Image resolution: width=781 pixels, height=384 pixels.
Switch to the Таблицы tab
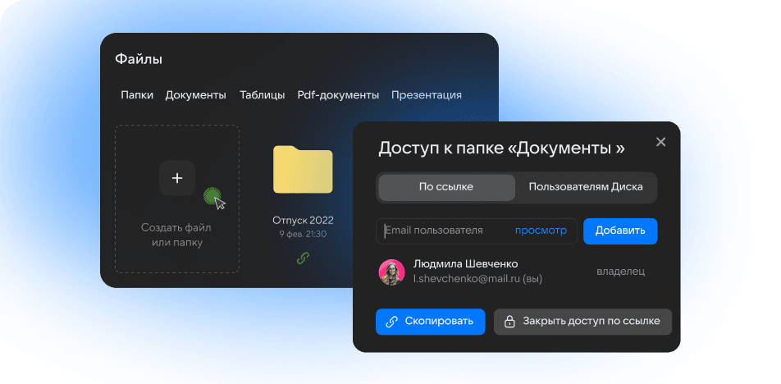(x=262, y=94)
